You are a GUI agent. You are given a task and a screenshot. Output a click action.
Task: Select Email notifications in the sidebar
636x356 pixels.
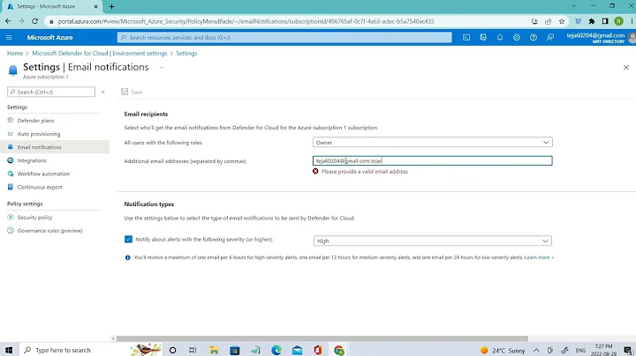click(x=55, y=147)
